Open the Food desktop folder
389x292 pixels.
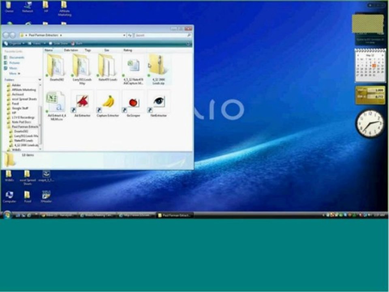coord(28,197)
